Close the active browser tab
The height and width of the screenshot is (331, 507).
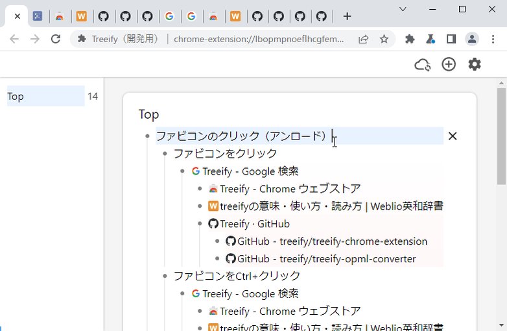point(18,16)
